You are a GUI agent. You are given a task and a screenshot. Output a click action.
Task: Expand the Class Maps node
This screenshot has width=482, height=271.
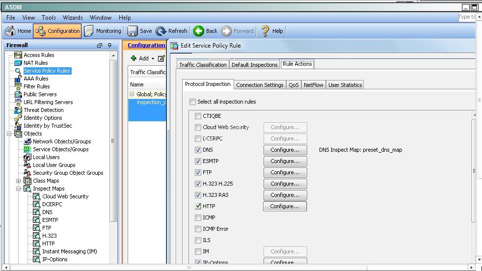18,181
